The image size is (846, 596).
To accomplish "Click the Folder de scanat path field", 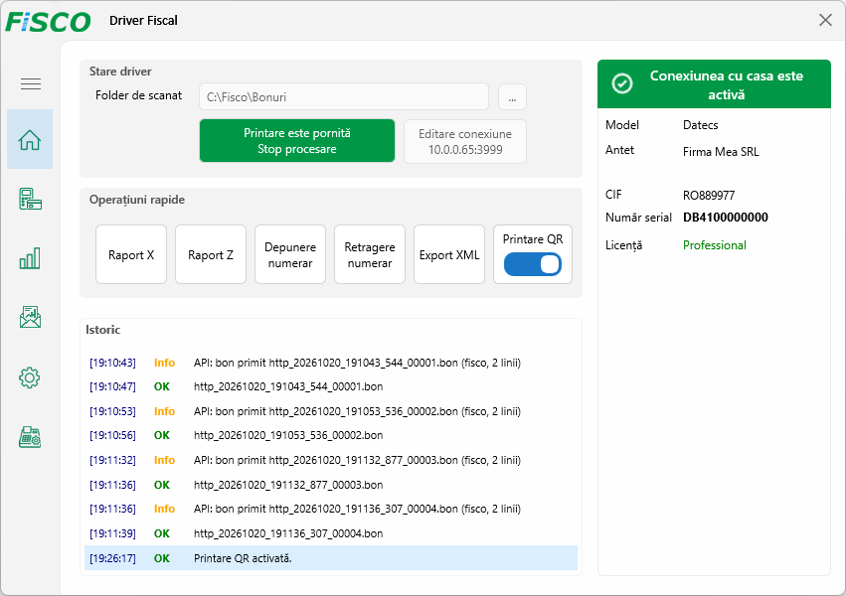I will 344,97.
